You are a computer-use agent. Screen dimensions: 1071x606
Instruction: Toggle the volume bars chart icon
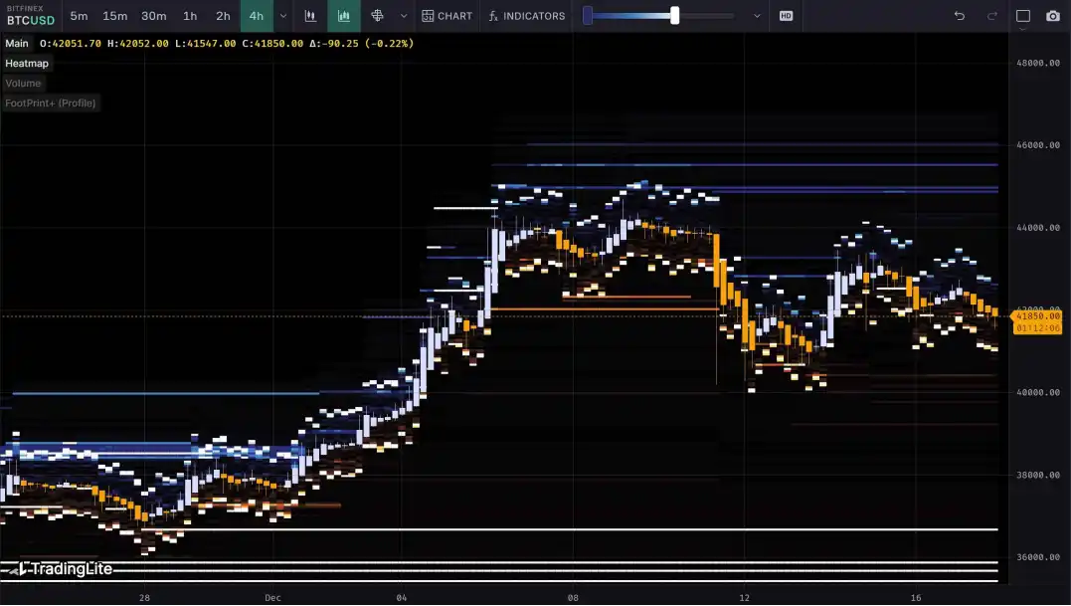344,16
